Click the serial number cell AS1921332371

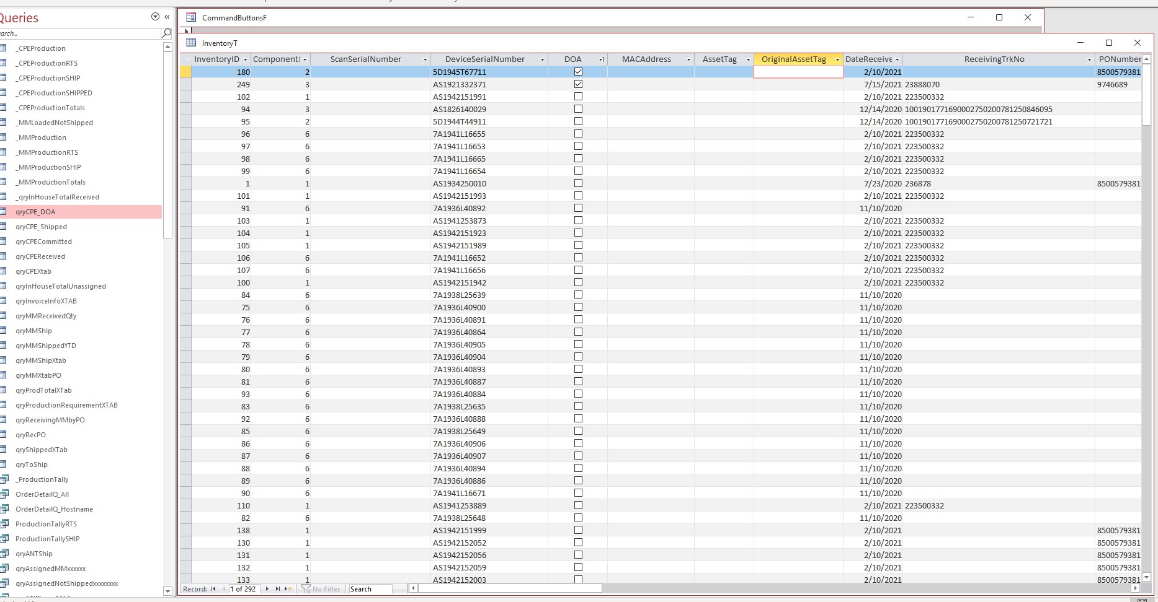(x=489, y=84)
